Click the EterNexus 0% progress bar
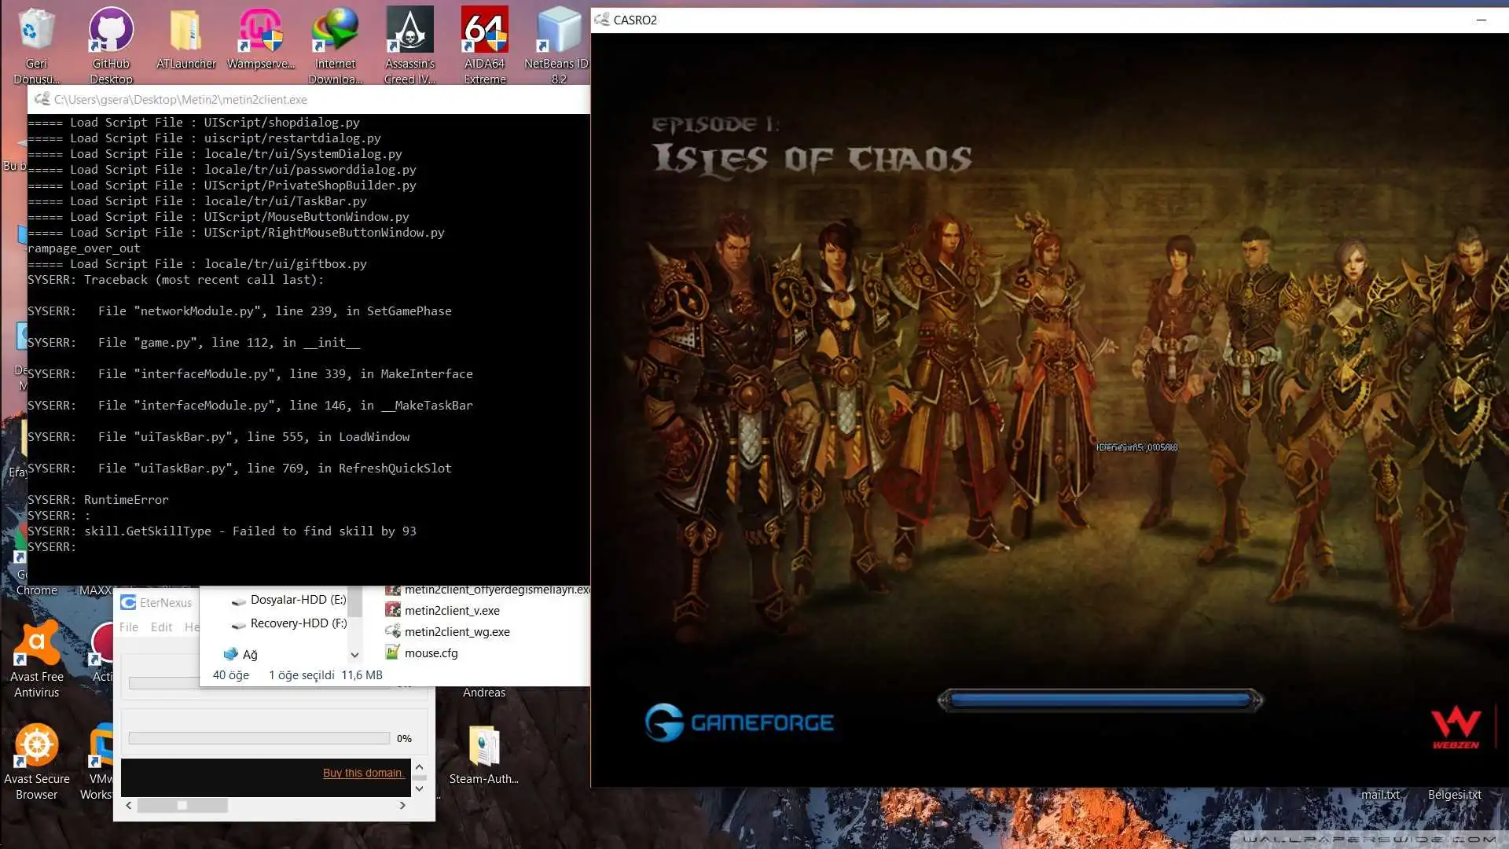 click(x=259, y=738)
